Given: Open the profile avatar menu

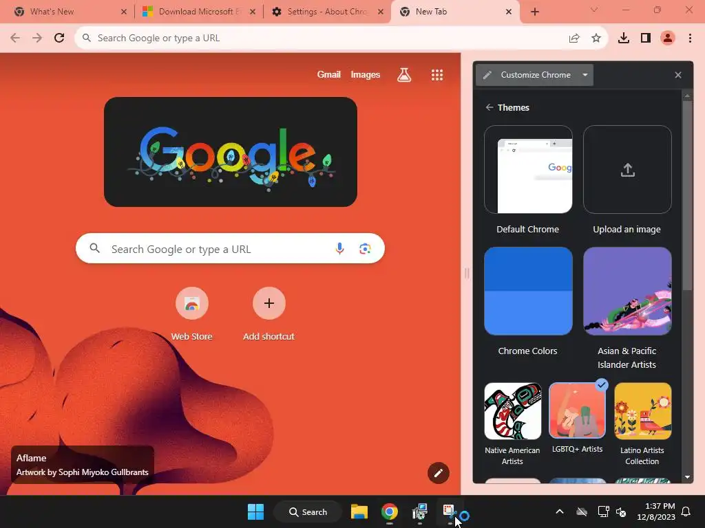Looking at the screenshot, I should 668,38.
